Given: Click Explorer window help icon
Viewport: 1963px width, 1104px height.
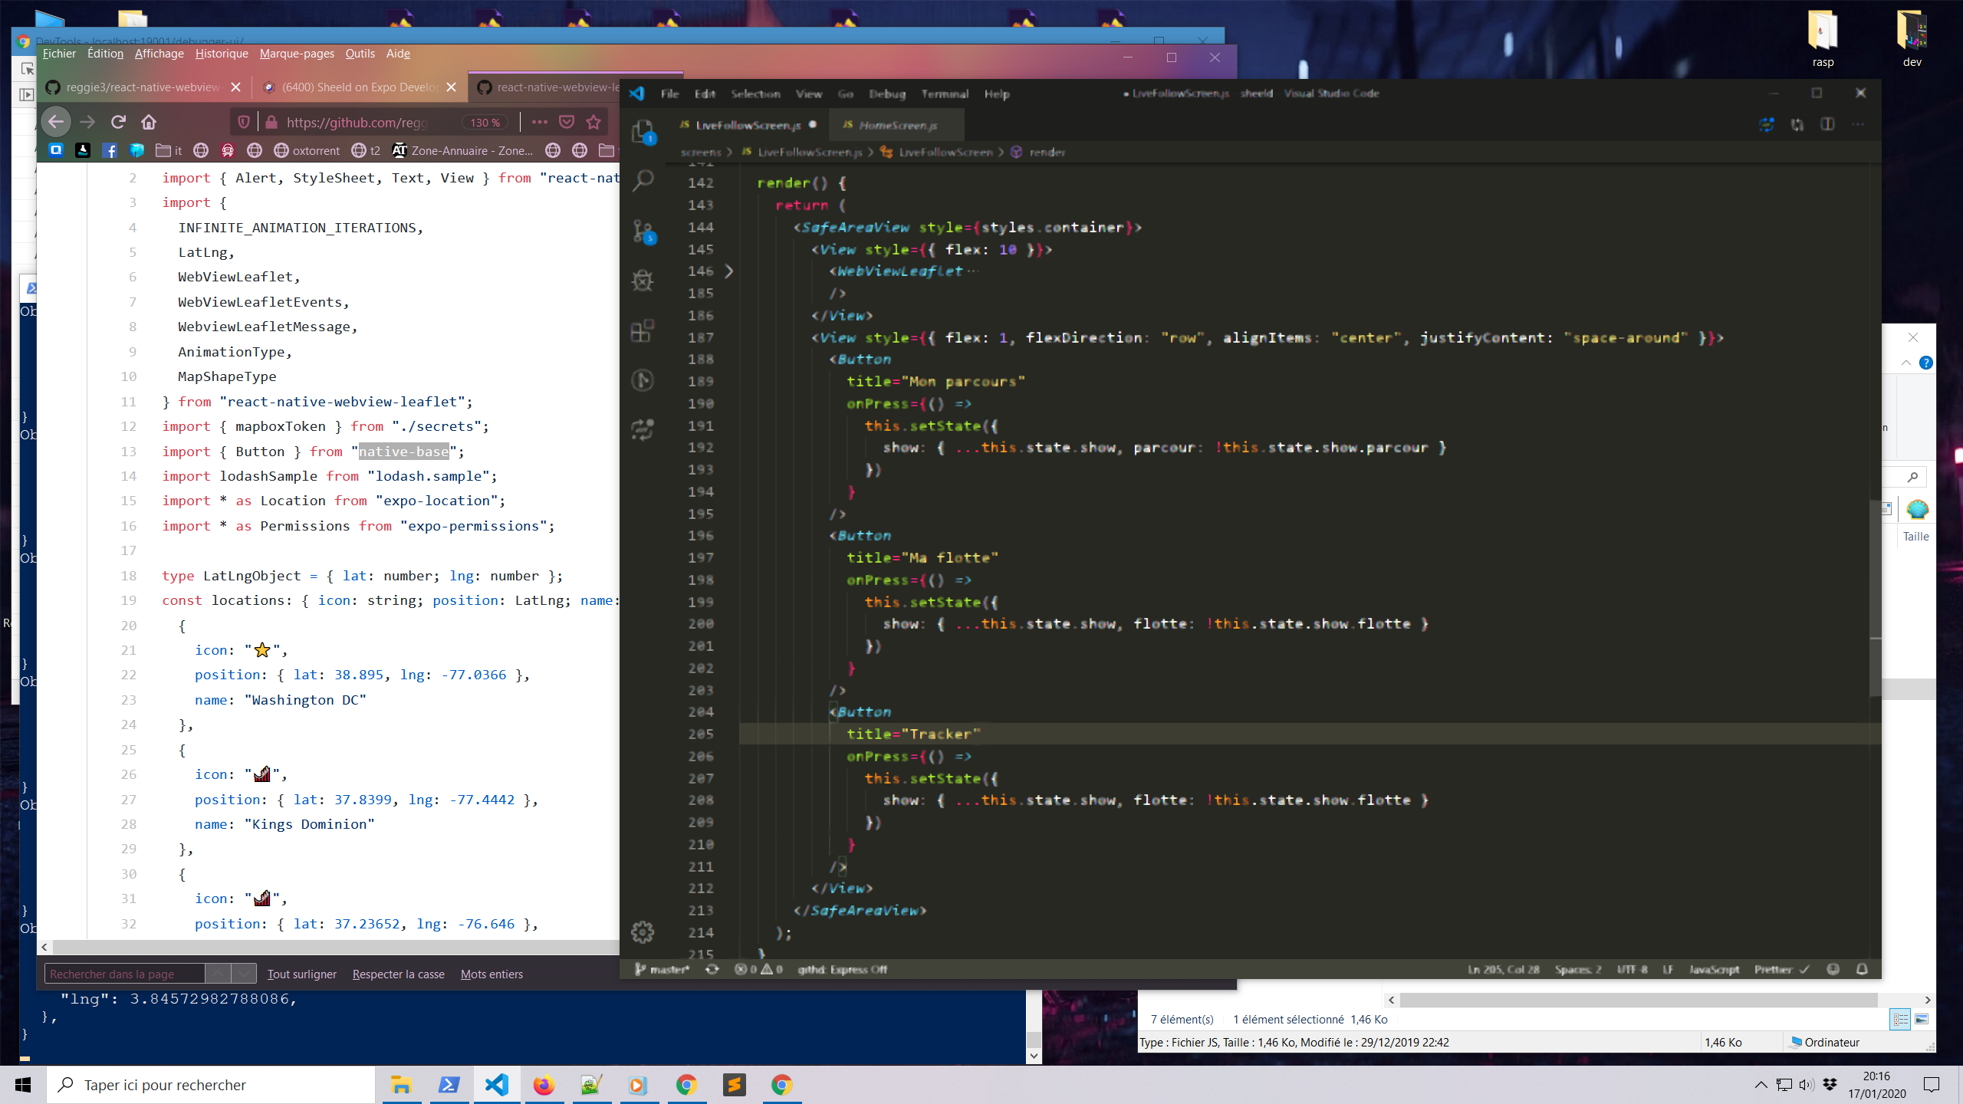Looking at the screenshot, I should point(1925,363).
